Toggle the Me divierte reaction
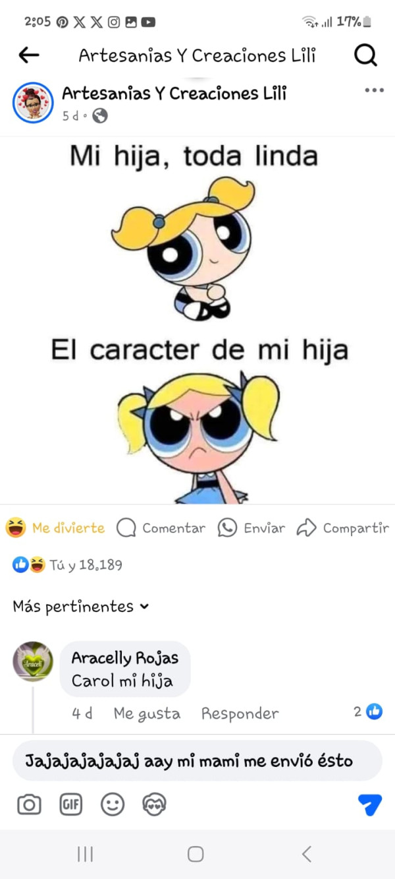Viewport: 395px width, 879px height. pos(55,528)
